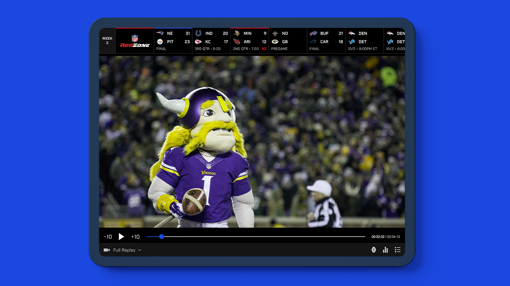Open DEN vs DET 8:00PM ET game

tap(364, 41)
